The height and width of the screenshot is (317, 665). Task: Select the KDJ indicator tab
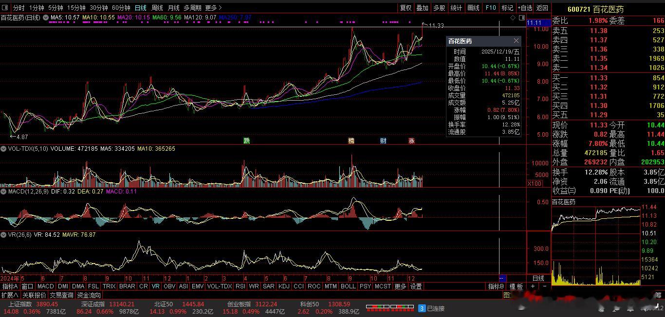(x=285, y=286)
